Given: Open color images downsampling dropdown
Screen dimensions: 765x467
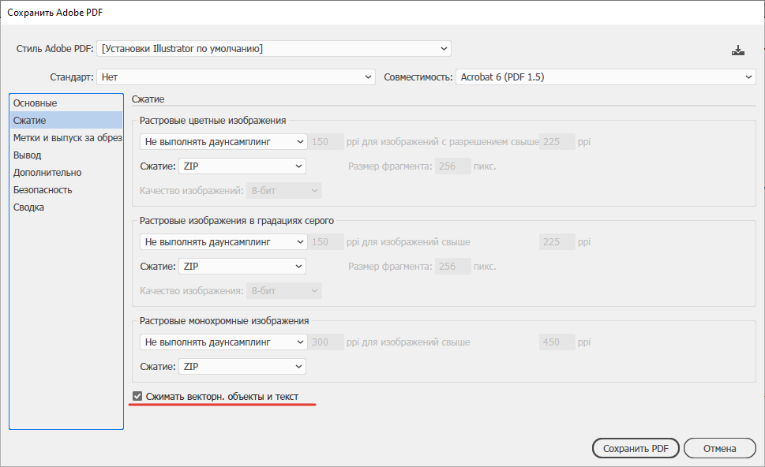Looking at the screenshot, I should 223,142.
